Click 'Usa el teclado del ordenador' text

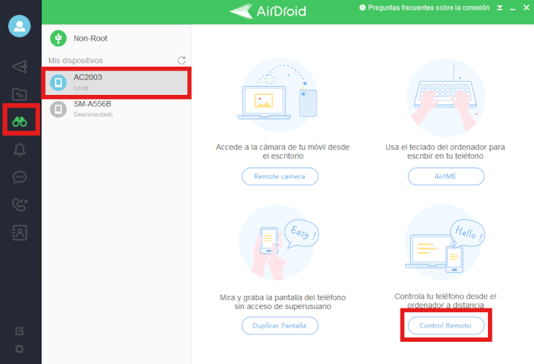pos(446,151)
